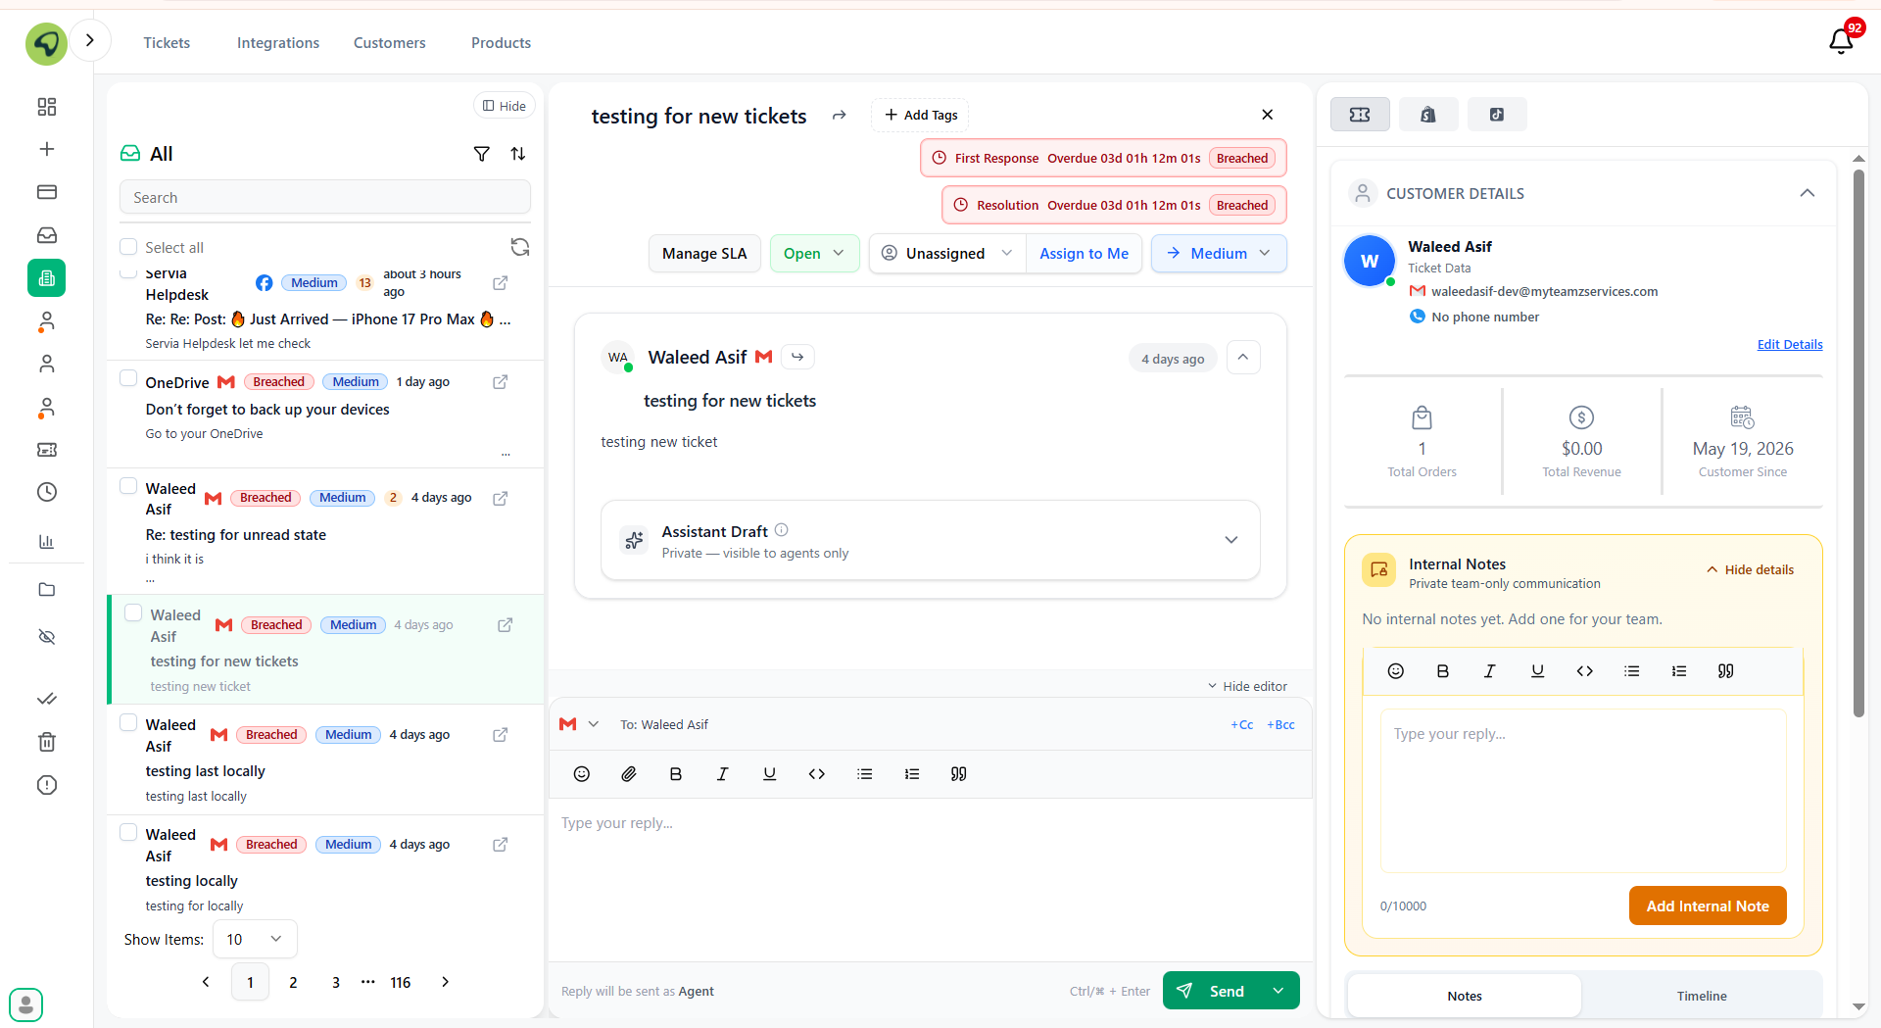Viewport: 1881px width, 1028px height.
Task: Refresh the ticket list
Action: point(520,247)
